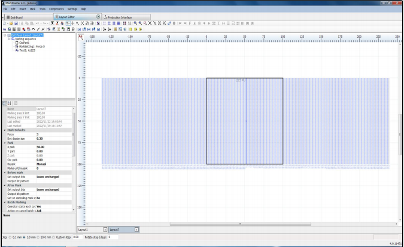Select the straight line drawing tool icon
Viewport: 404px width, 247px height.
pos(38,29)
